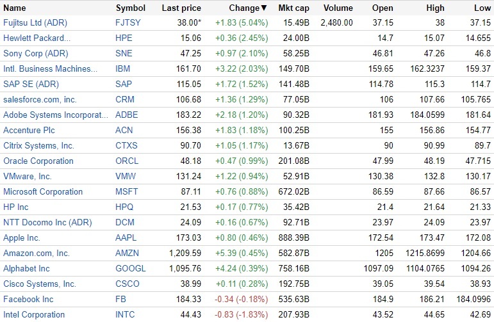Click the Name column header
This screenshot has width=494, height=322.
(15, 8)
